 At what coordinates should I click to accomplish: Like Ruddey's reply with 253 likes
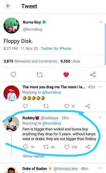(67, 147)
